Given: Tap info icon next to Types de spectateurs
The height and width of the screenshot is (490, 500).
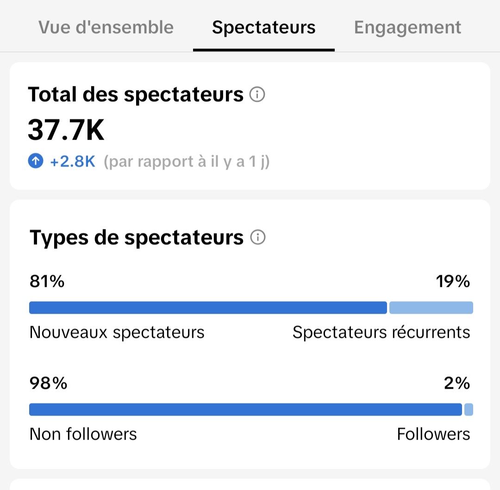Looking at the screenshot, I should pyautogui.click(x=258, y=237).
